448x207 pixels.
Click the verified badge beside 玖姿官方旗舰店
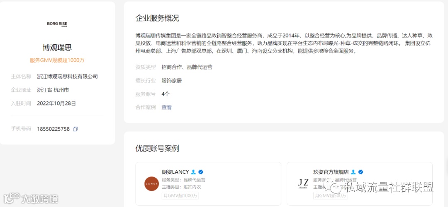[360, 172]
